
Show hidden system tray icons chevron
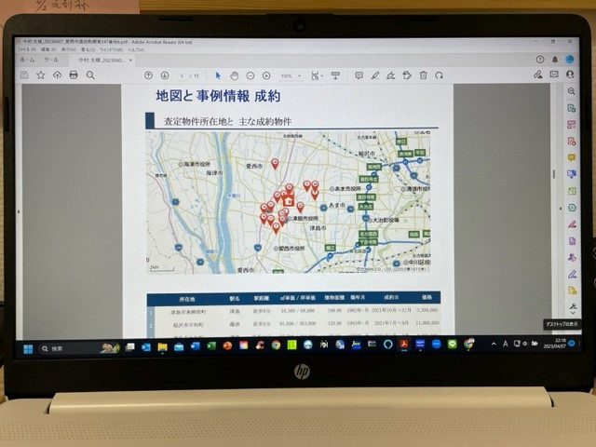(x=494, y=344)
